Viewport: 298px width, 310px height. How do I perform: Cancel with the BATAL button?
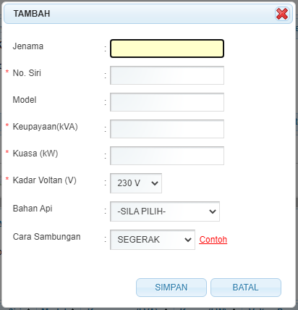pyautogui.click(x=246, y=288)
